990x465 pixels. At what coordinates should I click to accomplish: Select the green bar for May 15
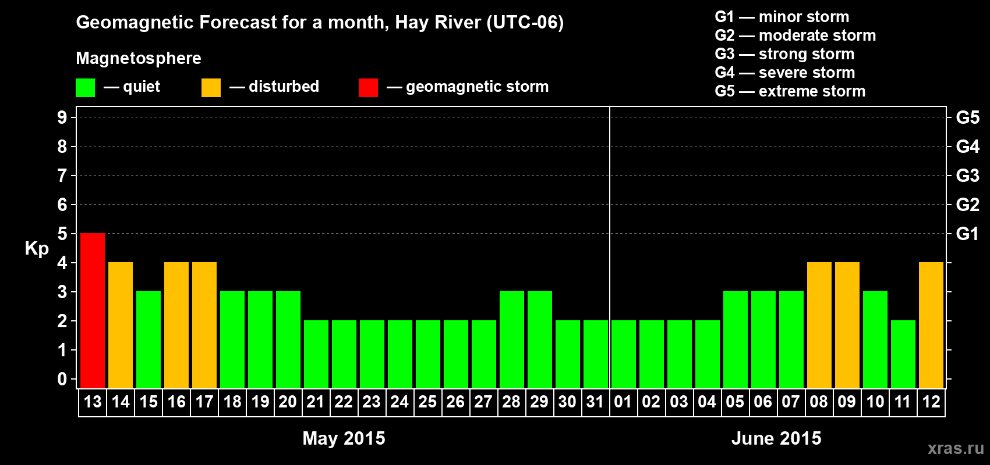(148, 339)
